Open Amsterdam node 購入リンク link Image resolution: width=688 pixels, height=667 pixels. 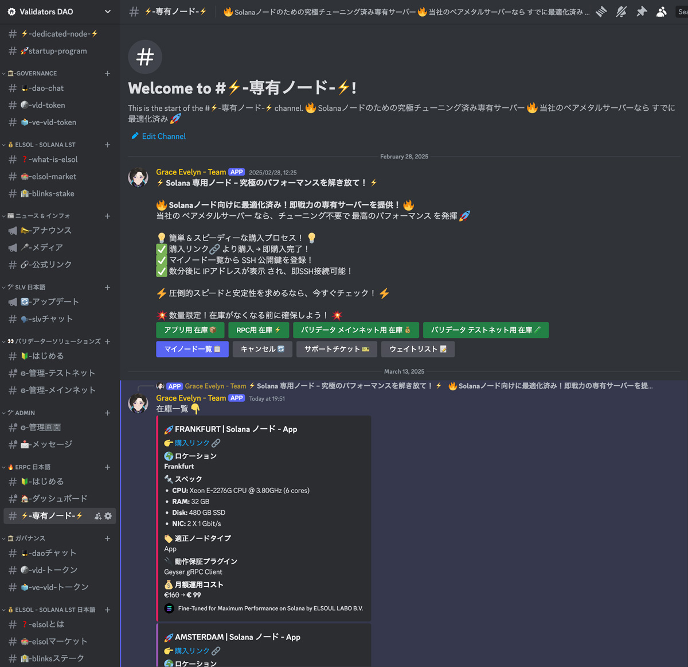coord(193,651)
